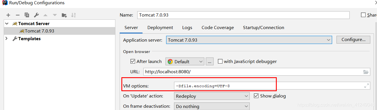Switch to the Logs tab
Viewport: 377px width, 110px height.
pos(187,28)
